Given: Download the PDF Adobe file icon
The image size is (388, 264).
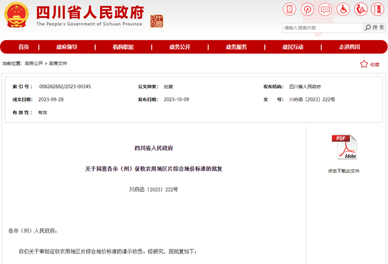Looking at the screenshot, I should [x=344, y=147].
